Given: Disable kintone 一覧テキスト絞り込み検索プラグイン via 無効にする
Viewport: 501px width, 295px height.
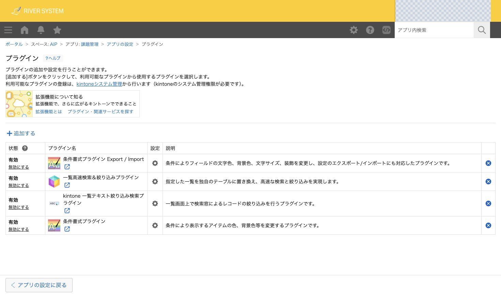Looking at the screenshot, I should tap(19, 207).
